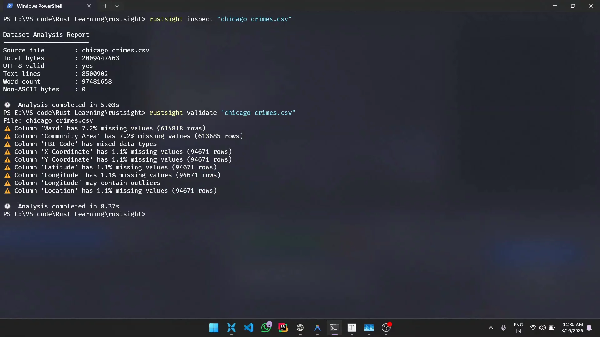The height and width of the screenshot is (337, 600).
Task: Click the clock to open the calendar
Action: point(572,328)
